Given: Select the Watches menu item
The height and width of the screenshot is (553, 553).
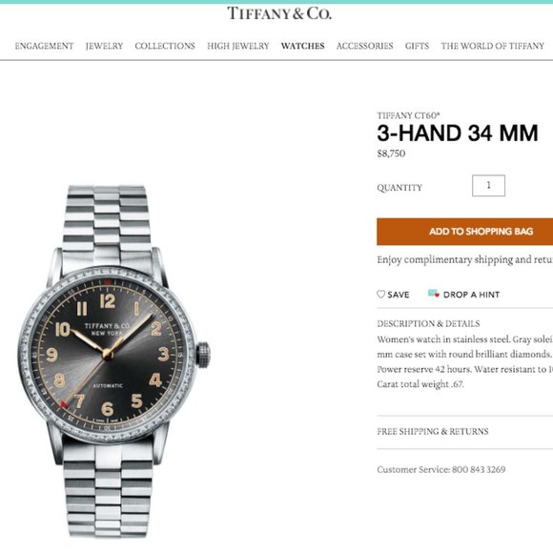Looking at the screenshot, I should pyautogui.click(x=302, y=46).
